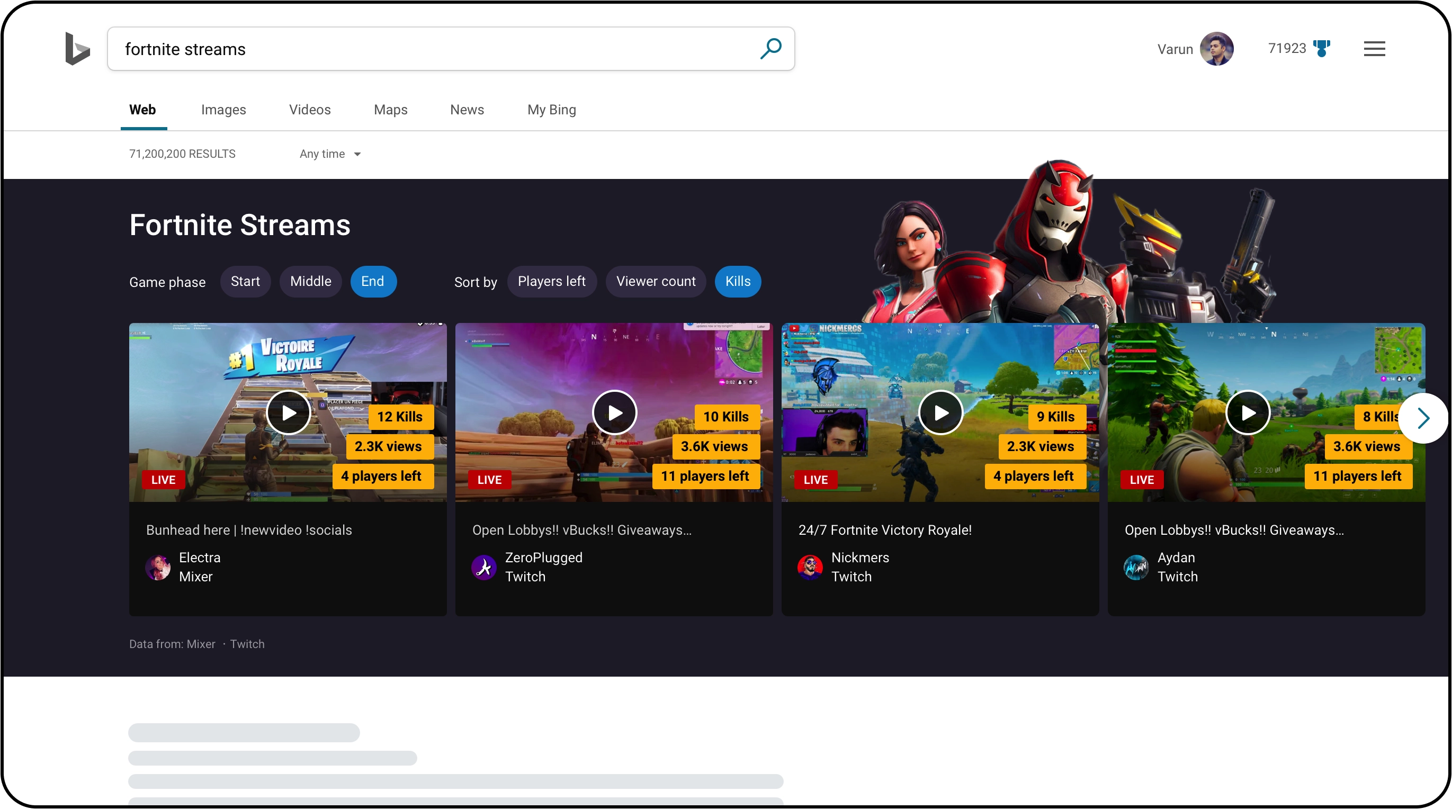Switch to the Videos tab
The height and width of the screenshot is (809, 1452).
309,110
